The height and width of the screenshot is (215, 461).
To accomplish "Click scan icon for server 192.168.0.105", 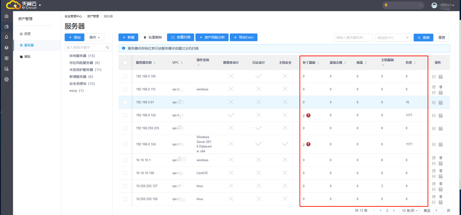I will [x=434, y=77].
